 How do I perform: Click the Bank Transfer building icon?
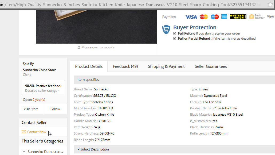252,17
